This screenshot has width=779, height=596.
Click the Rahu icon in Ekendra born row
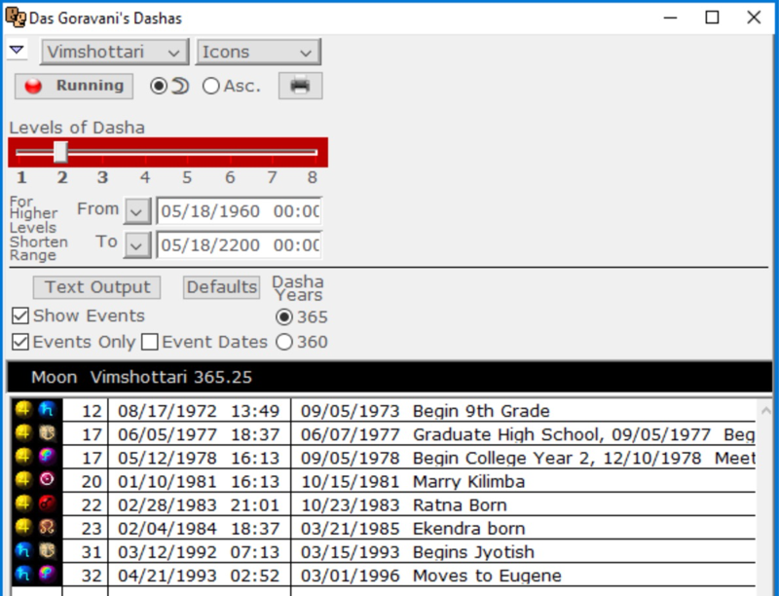tap(46, 528)
